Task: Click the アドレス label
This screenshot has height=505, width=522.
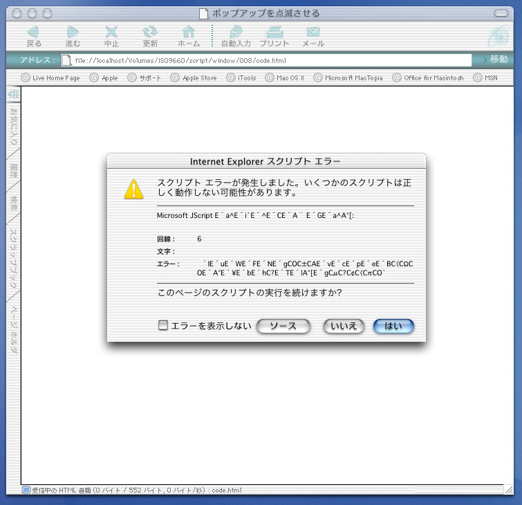Action: pyautogui.click(x=37, y=60)
